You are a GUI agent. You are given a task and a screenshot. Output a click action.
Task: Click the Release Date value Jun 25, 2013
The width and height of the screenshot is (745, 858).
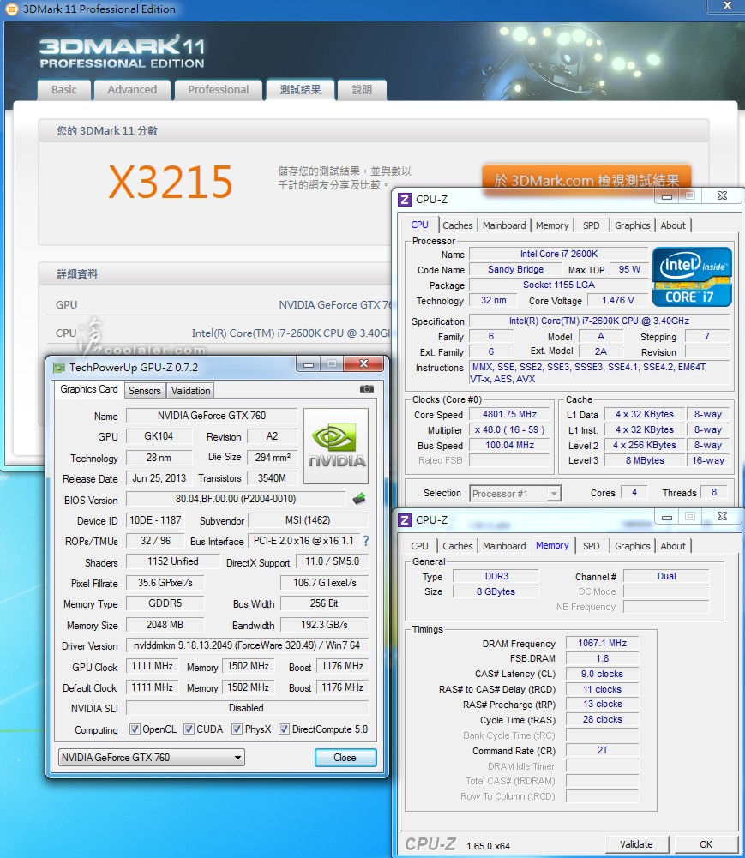point(159,478)
